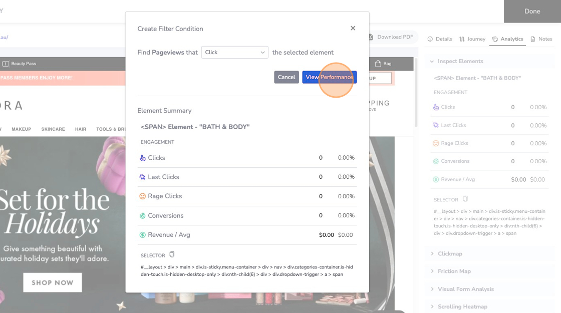Collapse the Inspect Elements section

pyautogui.click(x=432, y=62)
